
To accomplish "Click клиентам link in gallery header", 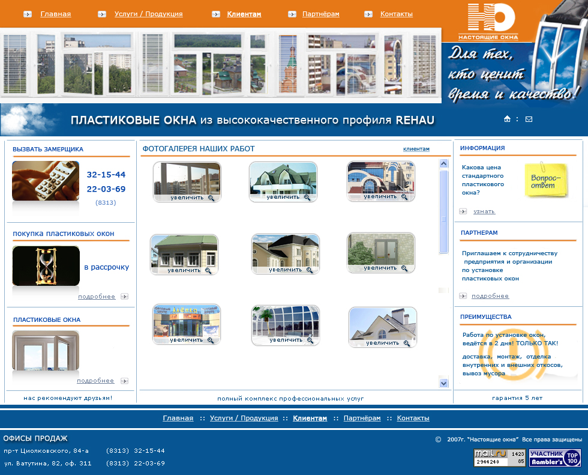I will pos(416,149).
